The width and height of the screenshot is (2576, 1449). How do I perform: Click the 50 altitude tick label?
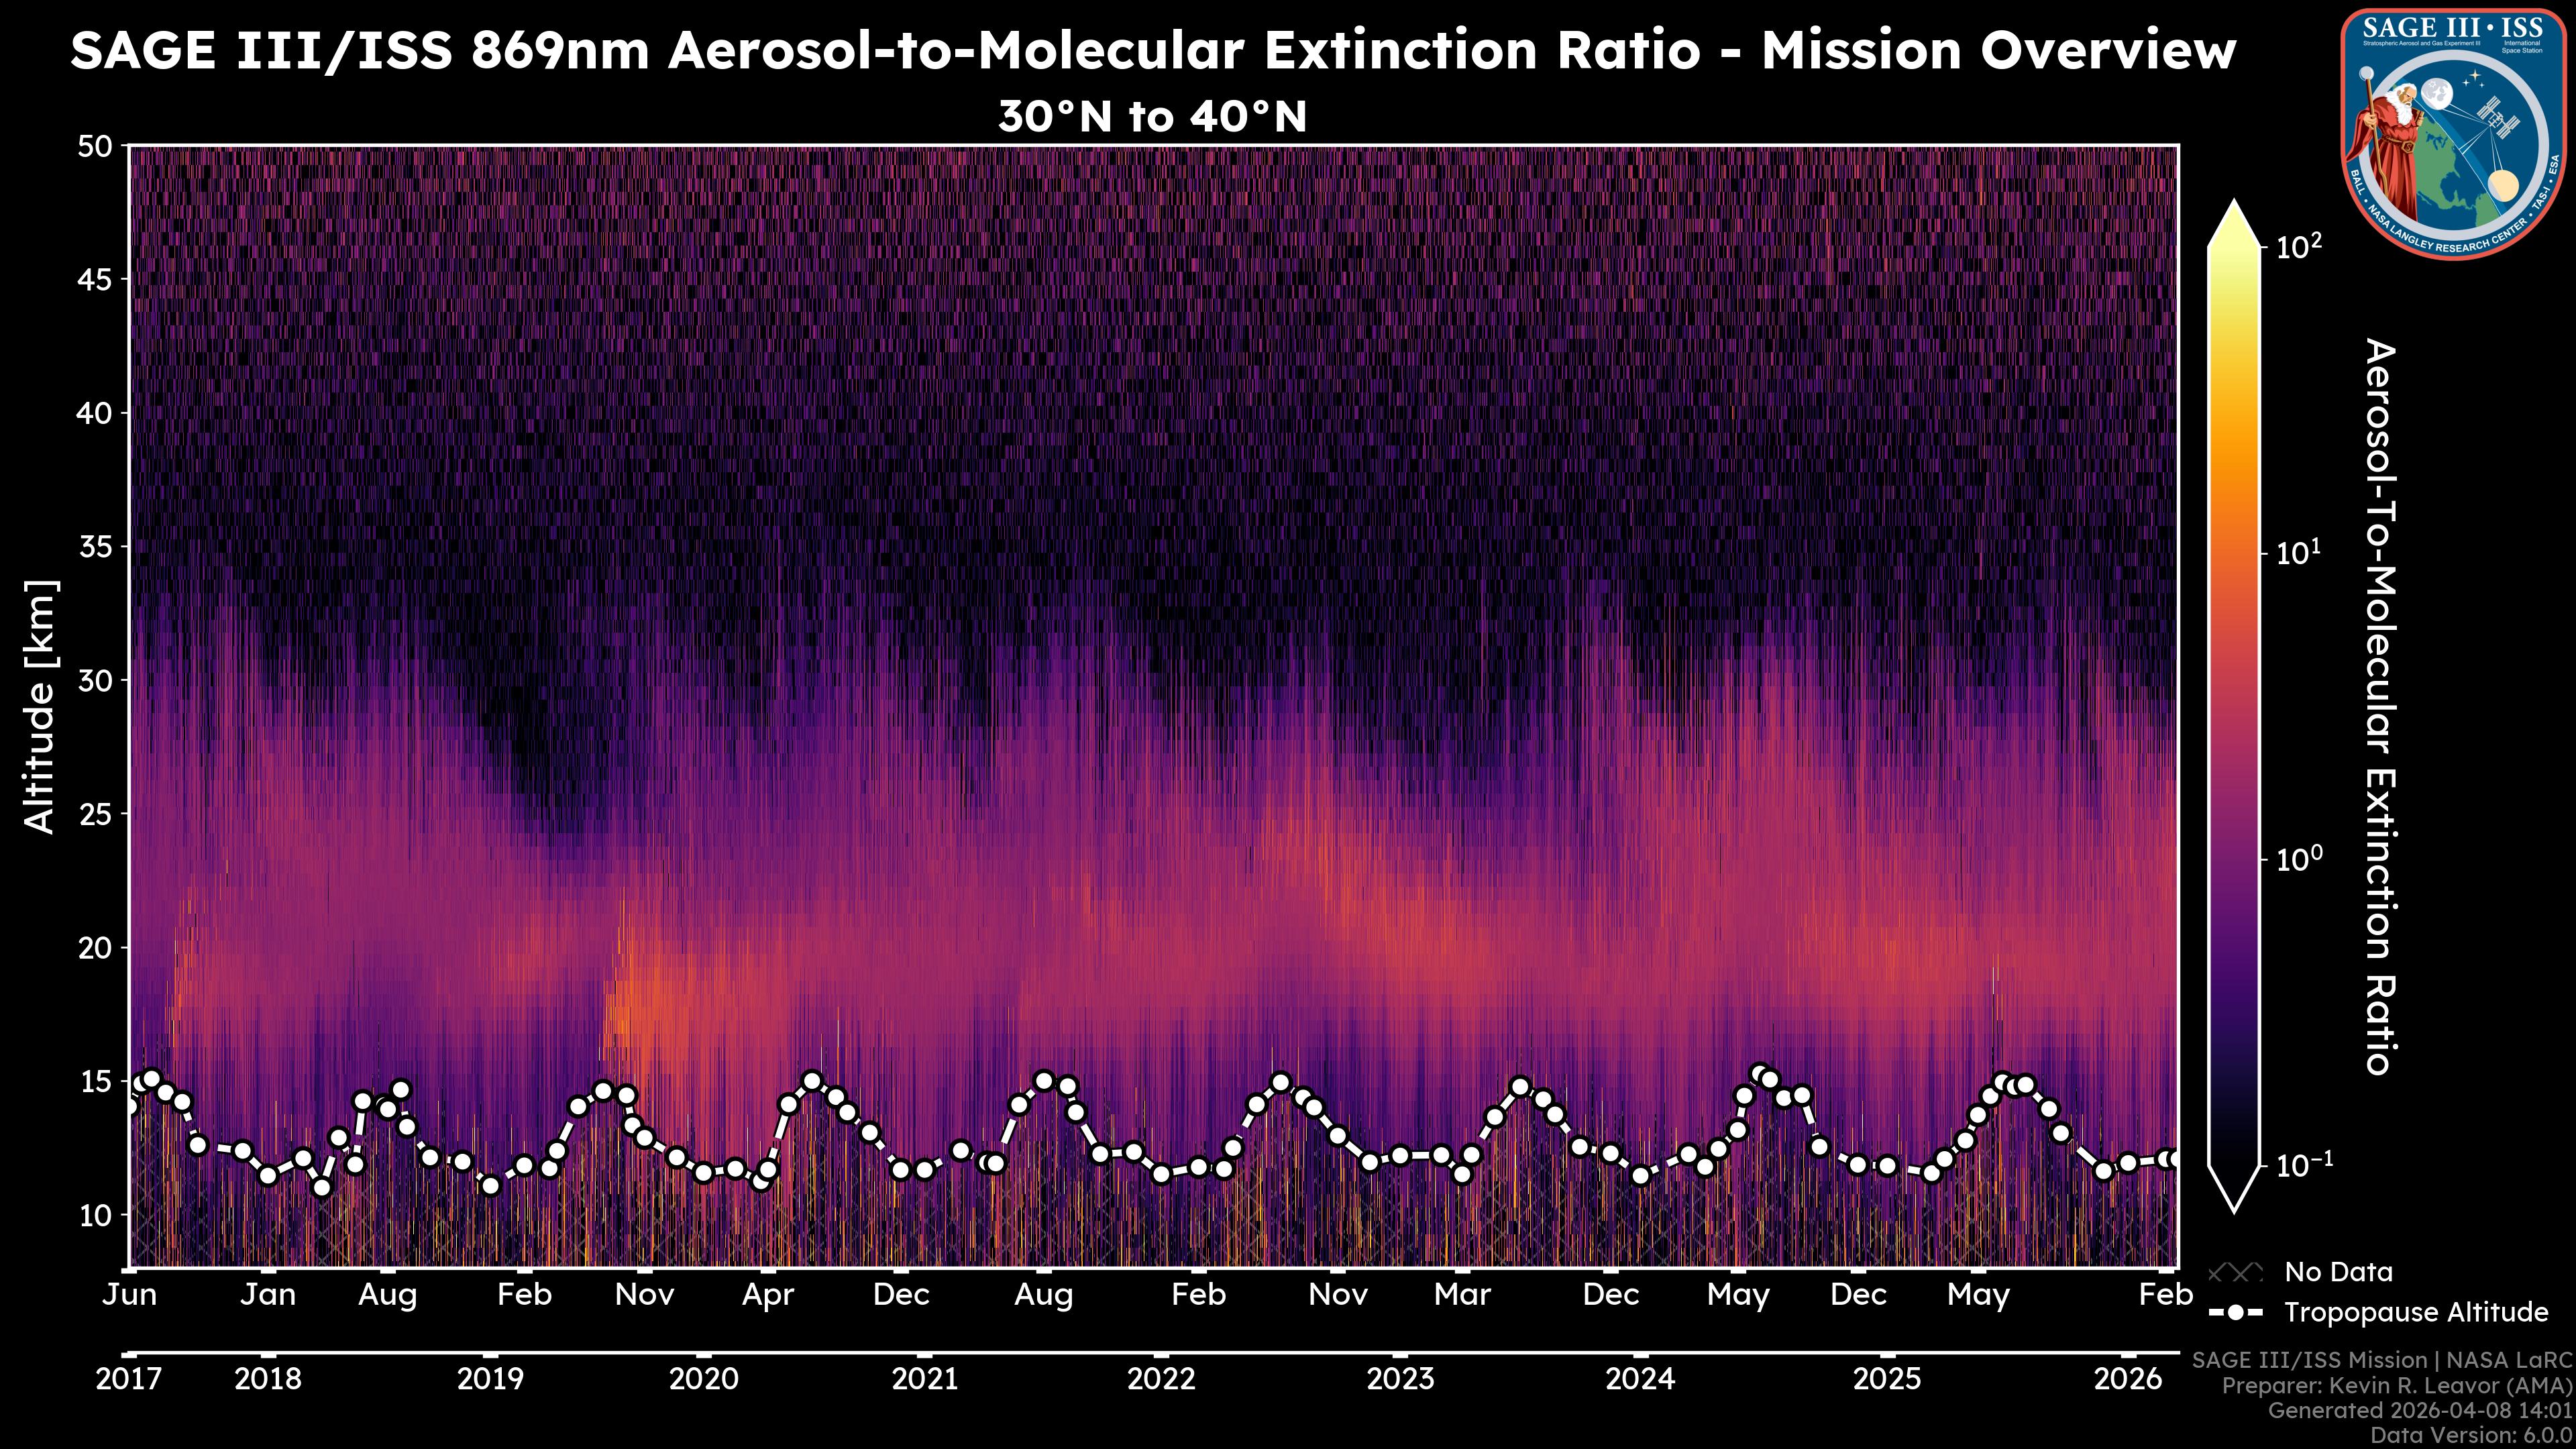94,147
